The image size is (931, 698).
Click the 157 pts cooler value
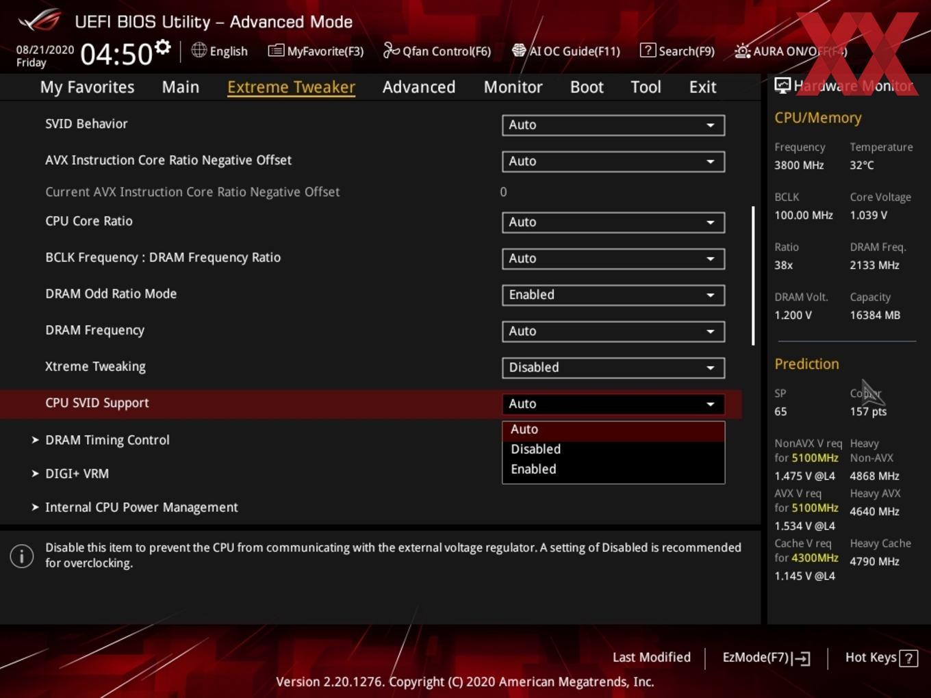[x=868, y=411]
